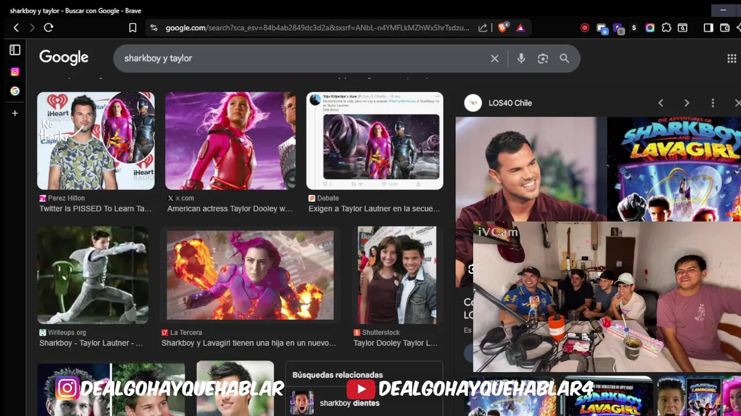Reload the page with the refresh icon

49,28
